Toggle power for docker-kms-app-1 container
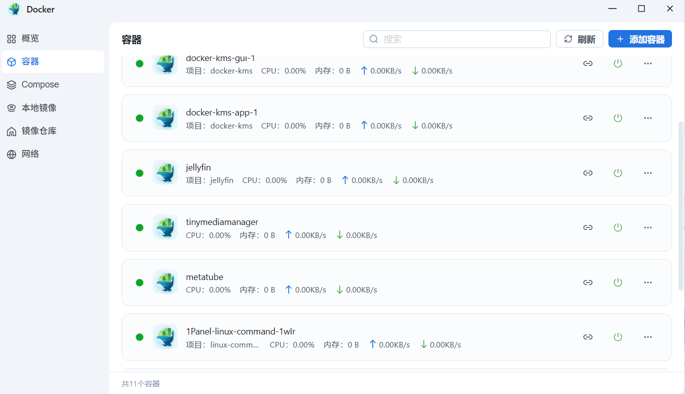Image resolution: width=685 pixels, height=394 pixels. 618,118
